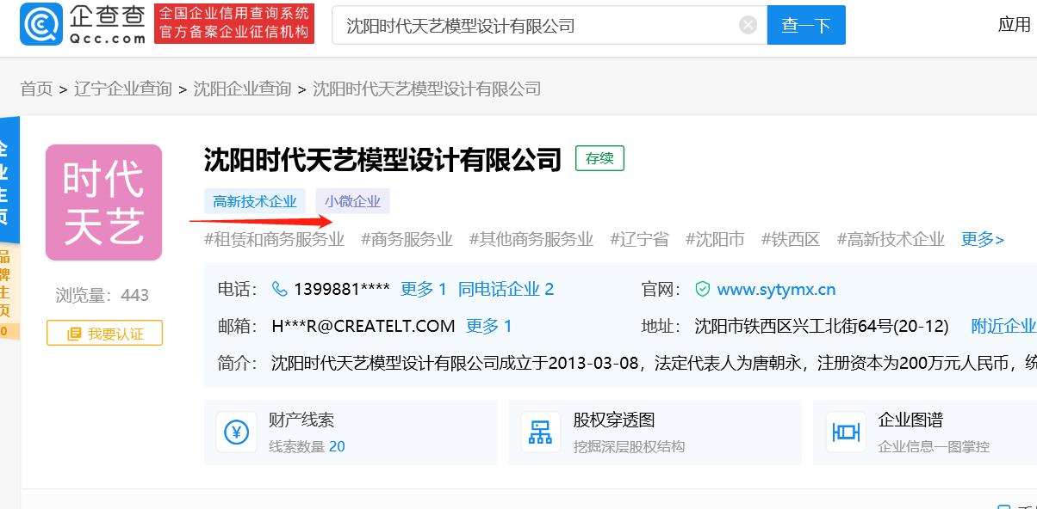
Task: Open the 股权穿透图 structure icon
Action: pyautogui.click(x=541, y=432)
